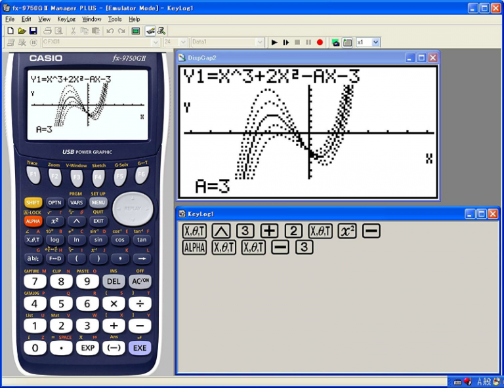
Task: Toggle the AC/ON power key
Action: (x=139, y=281)
